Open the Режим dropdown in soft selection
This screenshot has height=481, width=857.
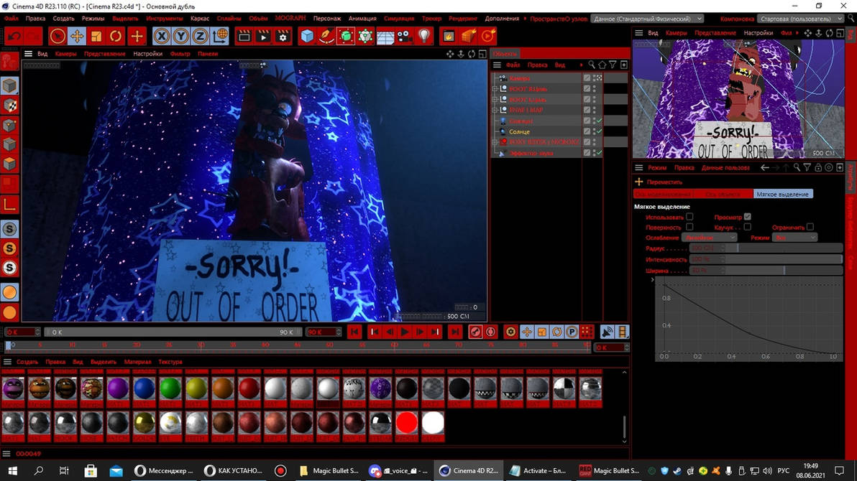tap(794, 238)
